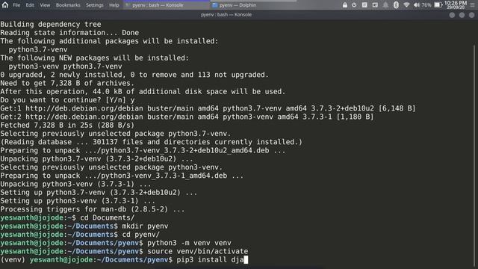478x269 pixels.
Task: Click 'Need to get 7,328 B of archives.' line
Action: pyautogui.click(x=67, y=83)
